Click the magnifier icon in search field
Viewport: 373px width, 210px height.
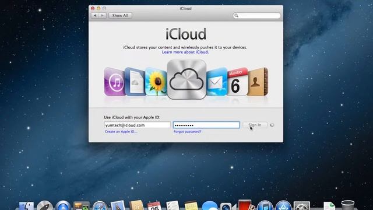tap(236, 16)
